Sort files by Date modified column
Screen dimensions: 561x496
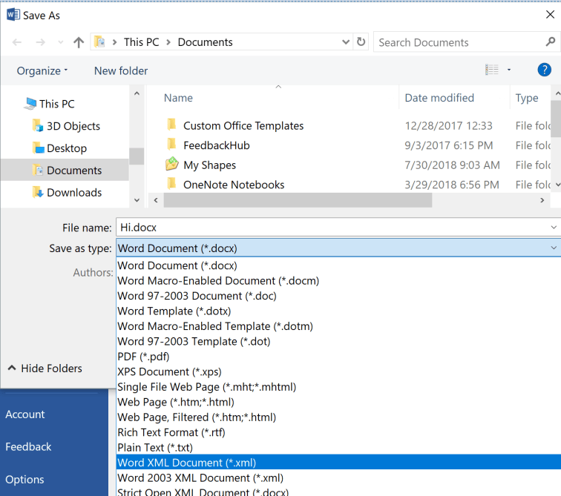439,98
